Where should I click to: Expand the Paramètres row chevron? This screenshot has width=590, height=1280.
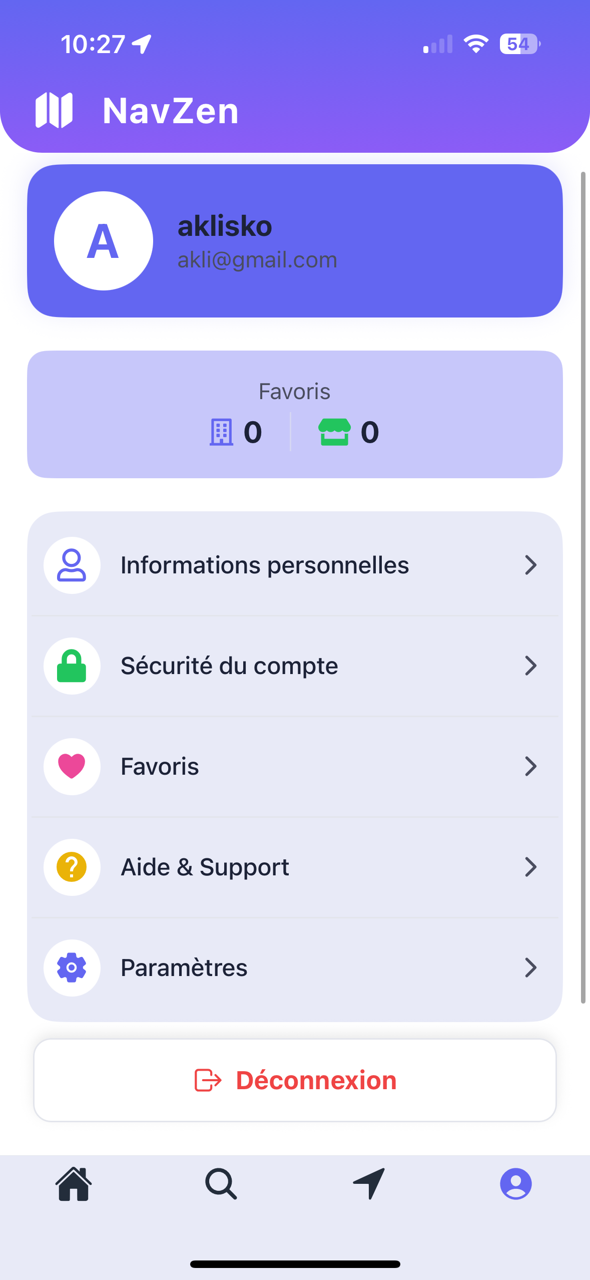pos(530,968)
